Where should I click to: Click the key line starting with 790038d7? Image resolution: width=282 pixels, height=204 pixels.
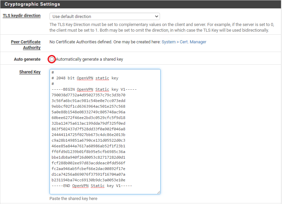pos(88,95)
